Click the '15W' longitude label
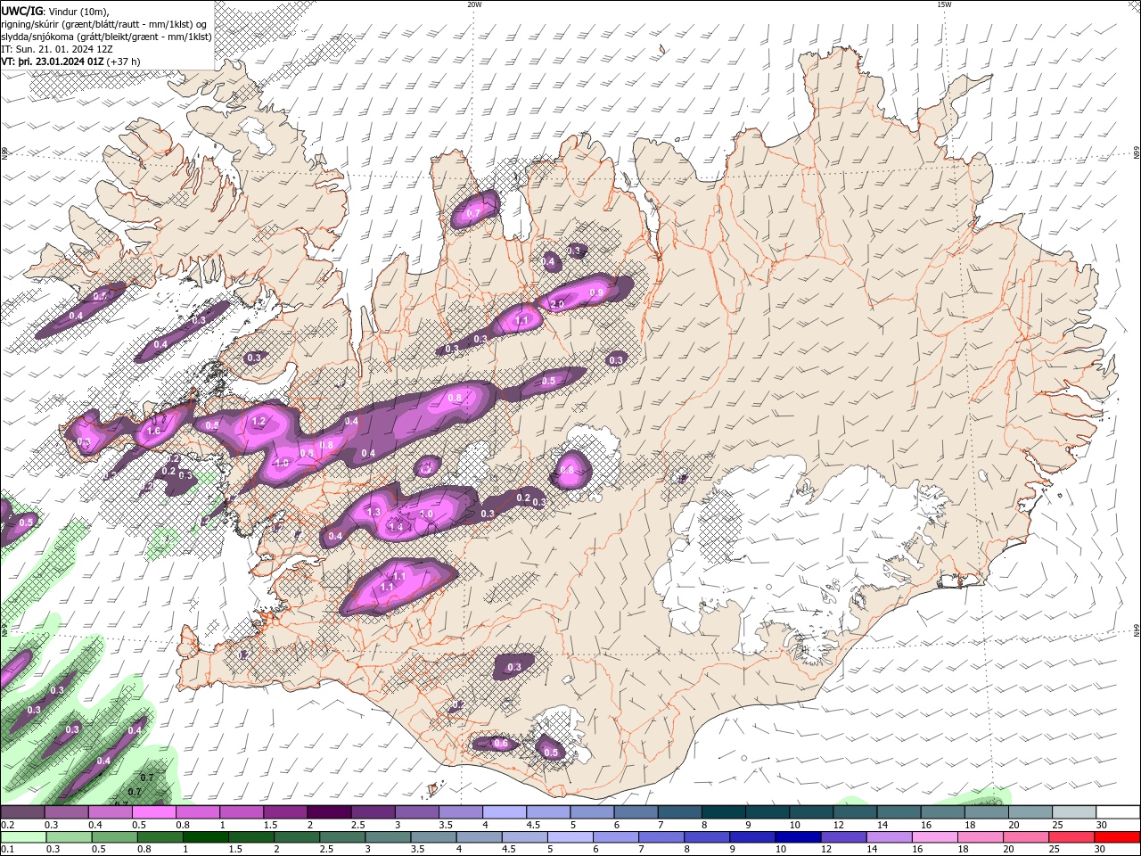1141x856 pixels. pos(944,4)
